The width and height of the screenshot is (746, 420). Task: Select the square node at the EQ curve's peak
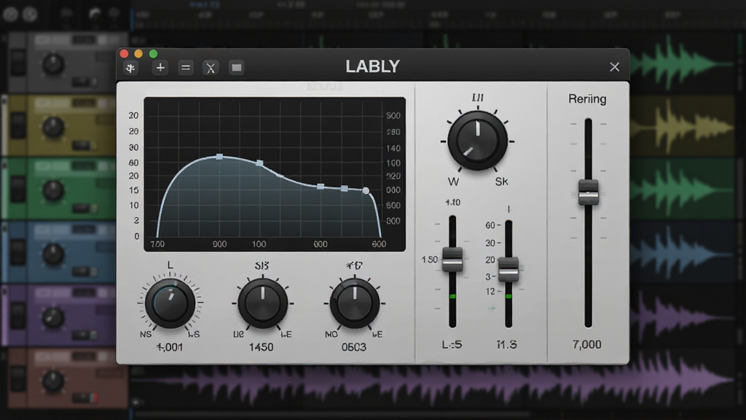pos(219,156)
